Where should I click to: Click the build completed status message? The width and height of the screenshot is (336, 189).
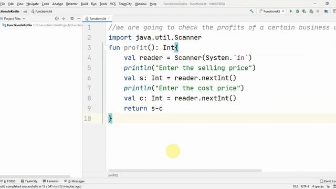pos(41,186)
